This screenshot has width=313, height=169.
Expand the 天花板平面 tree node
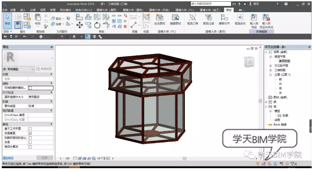click(270, 66)
